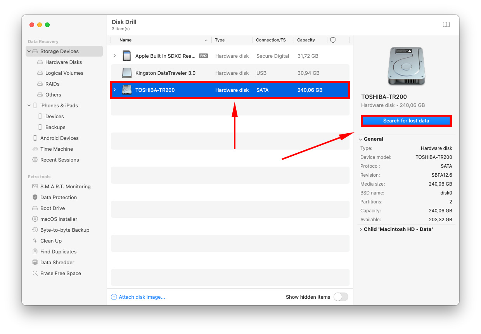This screenshot has height=334, width=481.
Task: Sort by the Capacity column header
Action: point(306,40)
